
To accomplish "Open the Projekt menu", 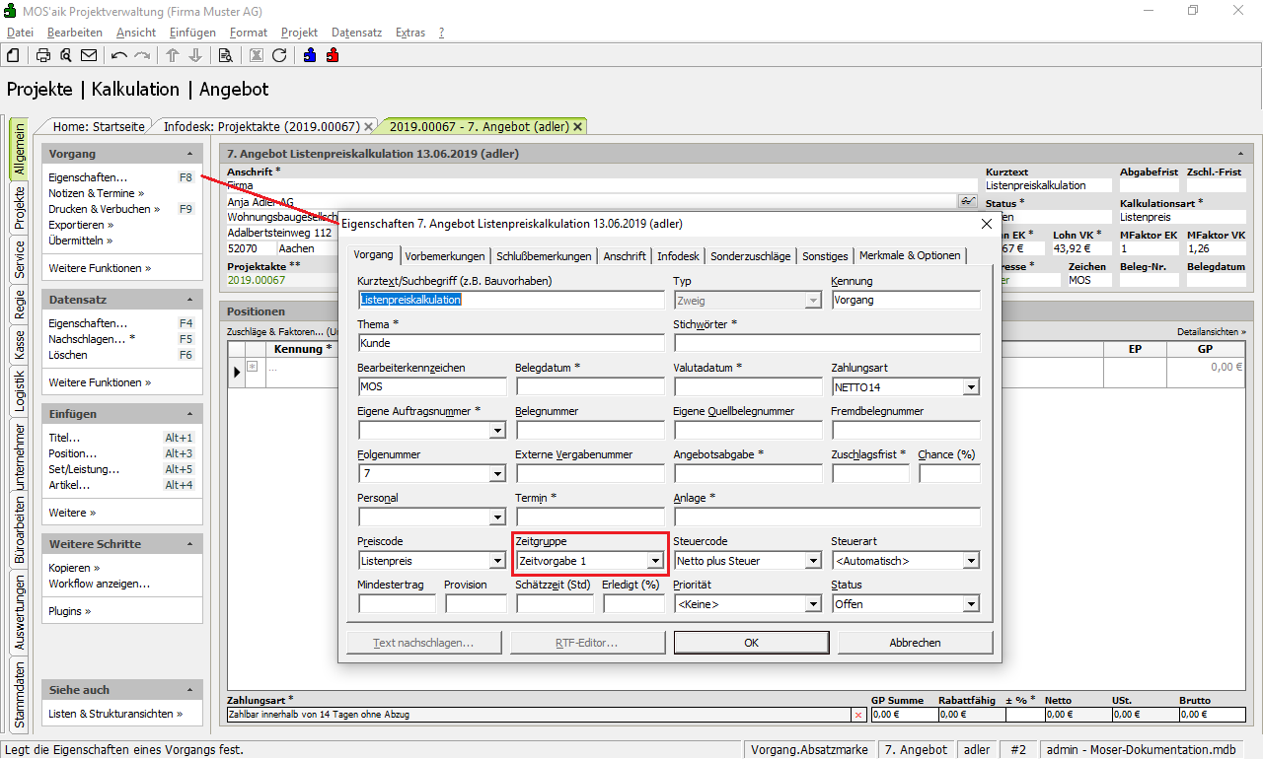I will pyautogui.click(x=299, y=33).
